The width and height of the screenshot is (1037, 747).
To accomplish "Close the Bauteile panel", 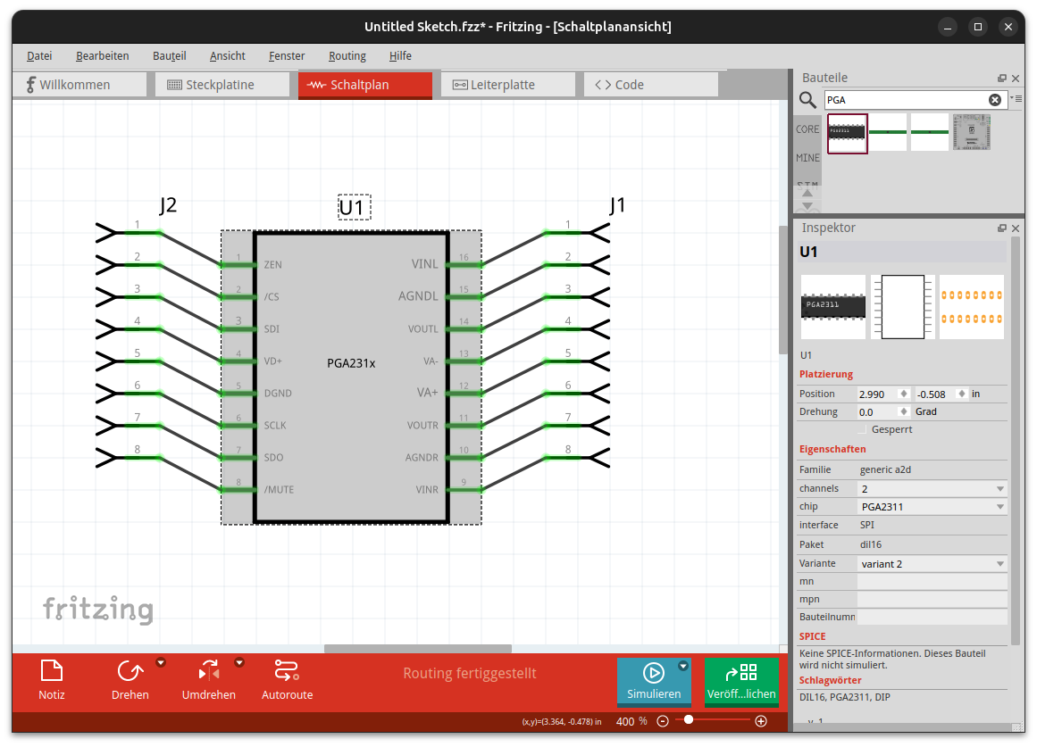I will click(1016, 78).
